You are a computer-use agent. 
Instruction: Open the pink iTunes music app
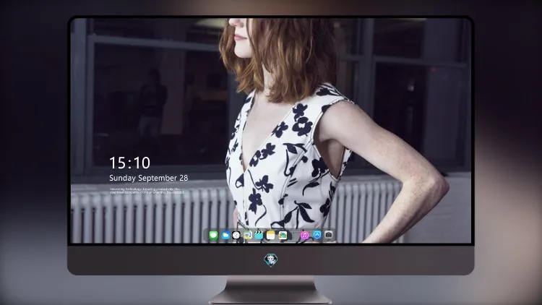304,236
